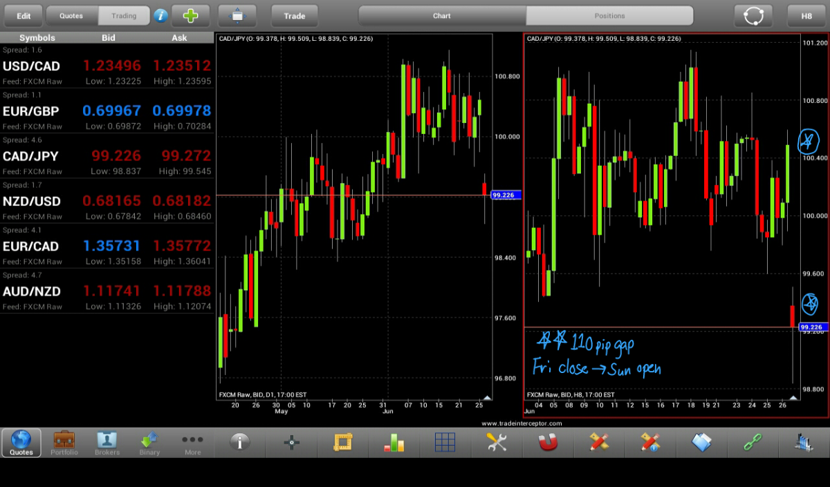Screen dimensions: 830x487
Task: Click the gray info icon in chart toolbar
Action: click(x=240, y=442)
